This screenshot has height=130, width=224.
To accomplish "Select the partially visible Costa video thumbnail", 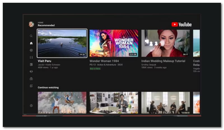I will tap(197, 43).
